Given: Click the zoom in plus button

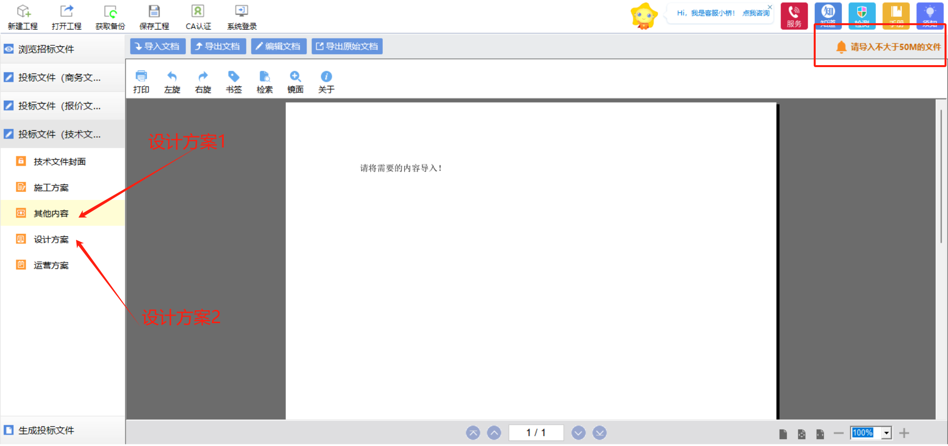Looking at the screenshot, I should 904,433.
